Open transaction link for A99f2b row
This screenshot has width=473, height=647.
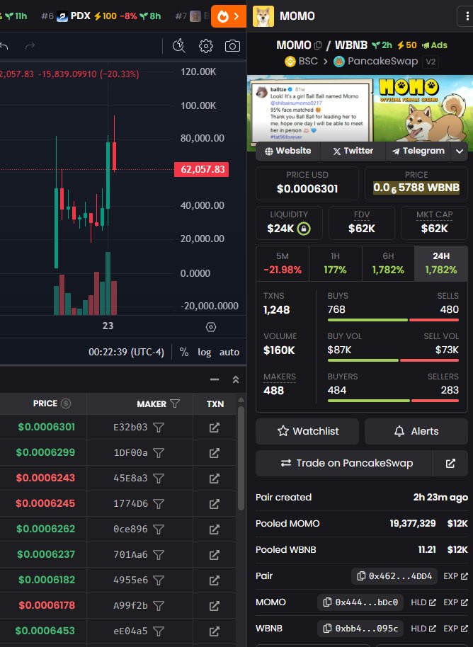coord(215,606)
